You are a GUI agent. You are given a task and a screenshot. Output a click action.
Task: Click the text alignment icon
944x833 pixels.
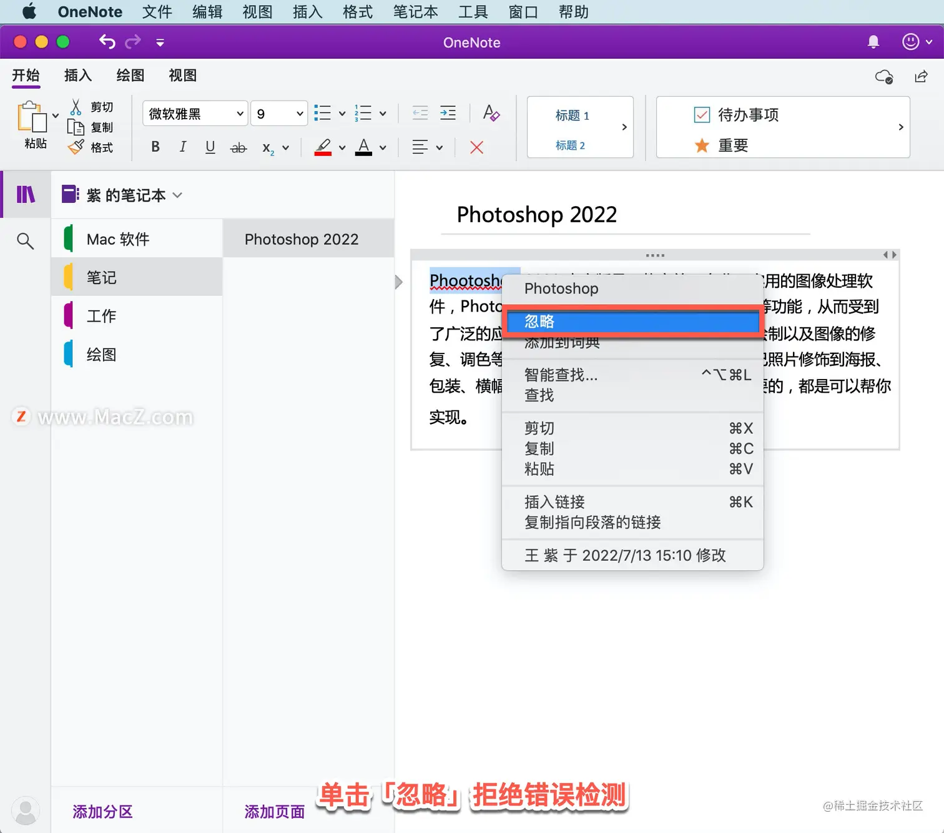pyautogui.click(x=420, y=147)
